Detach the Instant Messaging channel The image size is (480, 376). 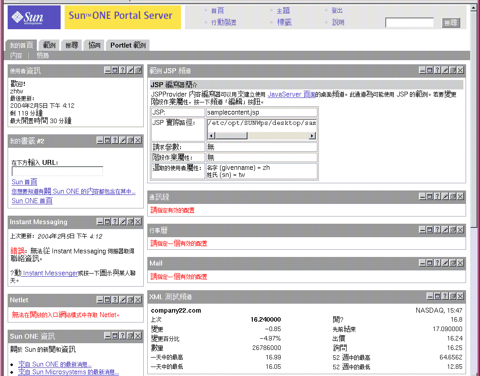tap(130, 221)
